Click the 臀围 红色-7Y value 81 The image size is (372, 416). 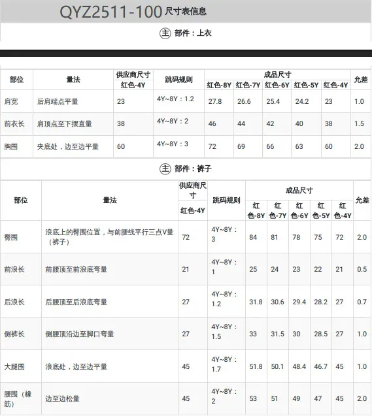(x=275, y=237)
